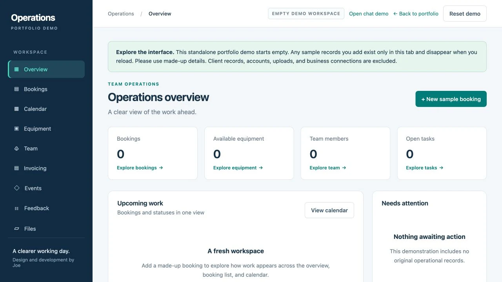Click the Needs attention heading
The width and height of the screenshot is (502, 282).
pos(405,203)
